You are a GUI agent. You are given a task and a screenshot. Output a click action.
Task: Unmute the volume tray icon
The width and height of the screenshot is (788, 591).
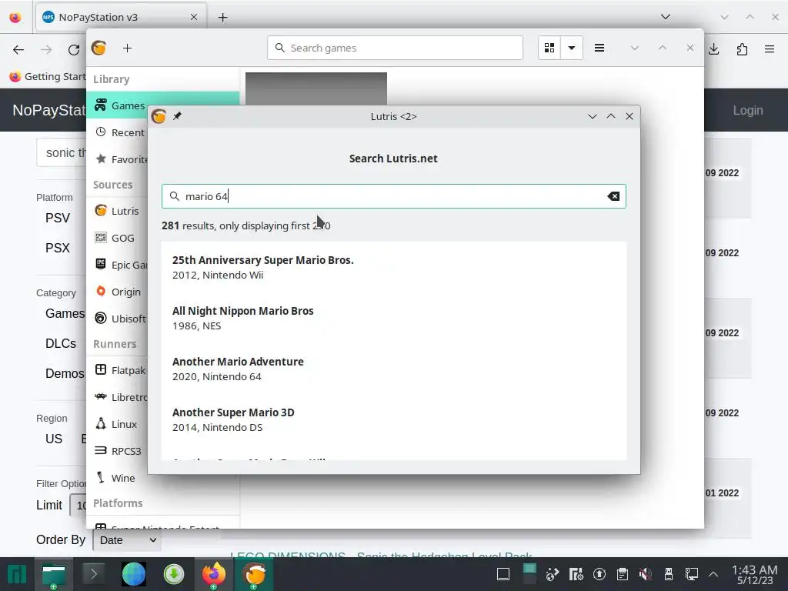646,574
